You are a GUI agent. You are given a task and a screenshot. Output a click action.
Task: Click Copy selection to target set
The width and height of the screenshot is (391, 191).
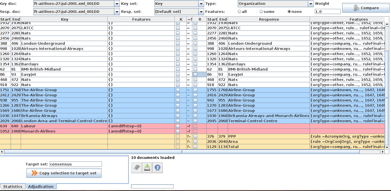[64, 173]
